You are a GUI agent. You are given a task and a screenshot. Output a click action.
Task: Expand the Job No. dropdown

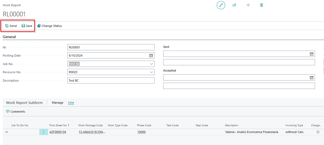[151, 64]
